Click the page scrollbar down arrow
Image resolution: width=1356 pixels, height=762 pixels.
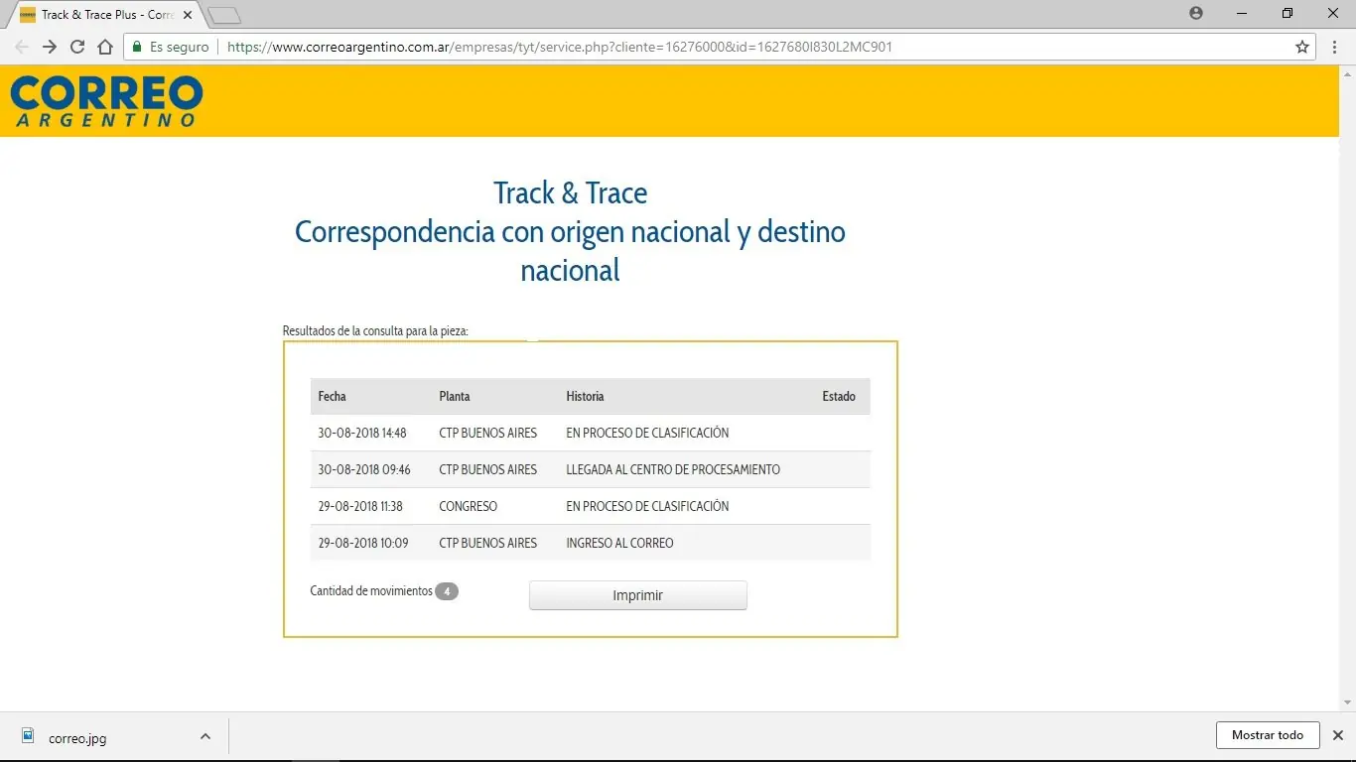pyautogui.click(x=1347, y=702)
